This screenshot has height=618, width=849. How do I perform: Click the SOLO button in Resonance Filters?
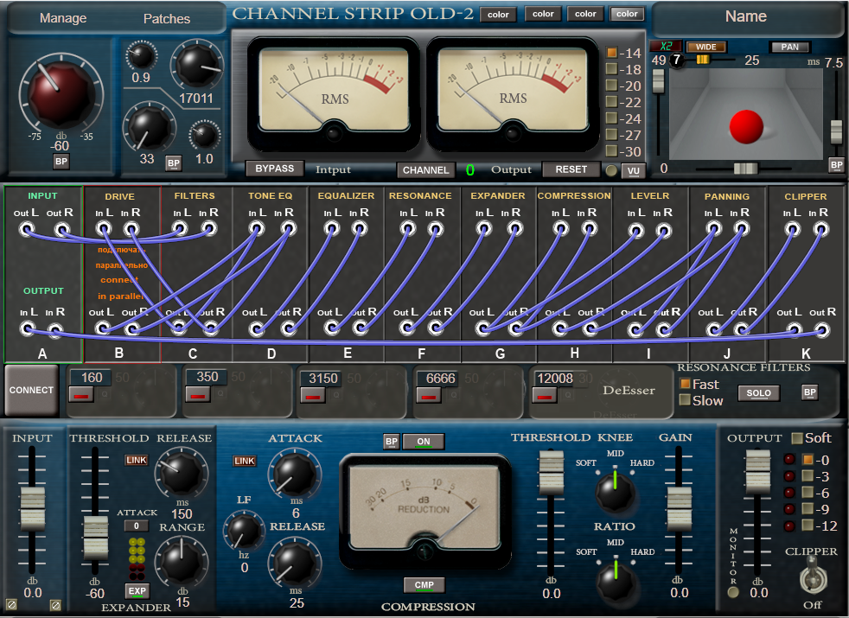[758, 393]
